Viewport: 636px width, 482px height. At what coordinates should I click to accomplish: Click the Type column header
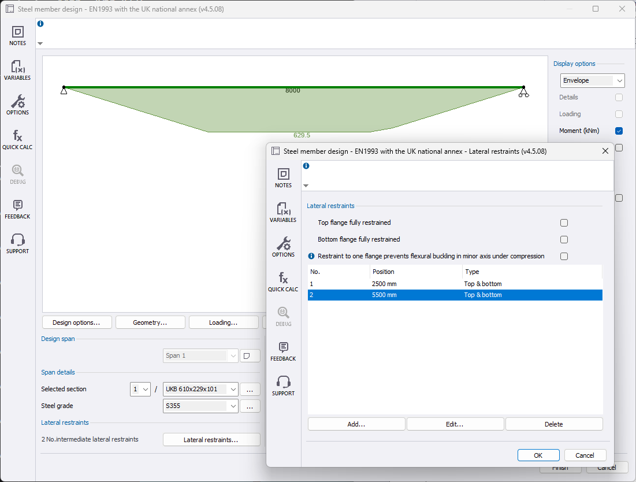(x=531, y=272)
